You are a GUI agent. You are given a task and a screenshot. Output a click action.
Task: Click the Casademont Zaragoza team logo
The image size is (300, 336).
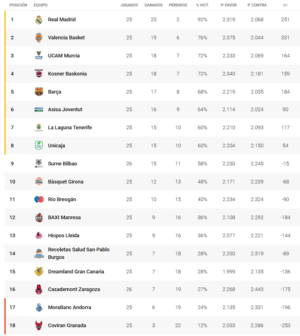pos(39,289)
